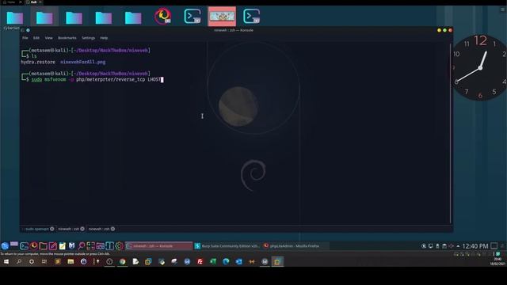Launch Firefox from the Kali panel
The height and width of the screenshot is (285, 507).
click(33, 246)
